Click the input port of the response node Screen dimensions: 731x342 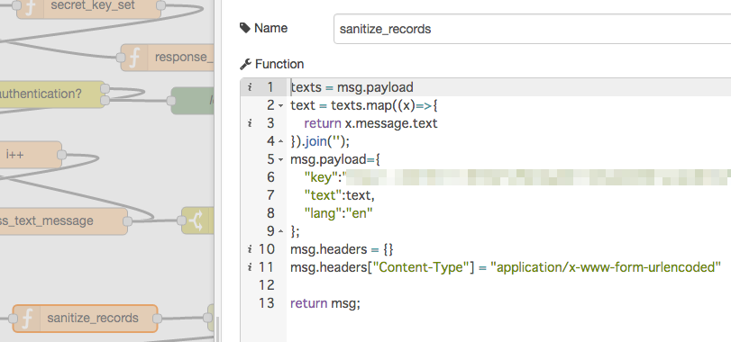[x=121, y=58]
